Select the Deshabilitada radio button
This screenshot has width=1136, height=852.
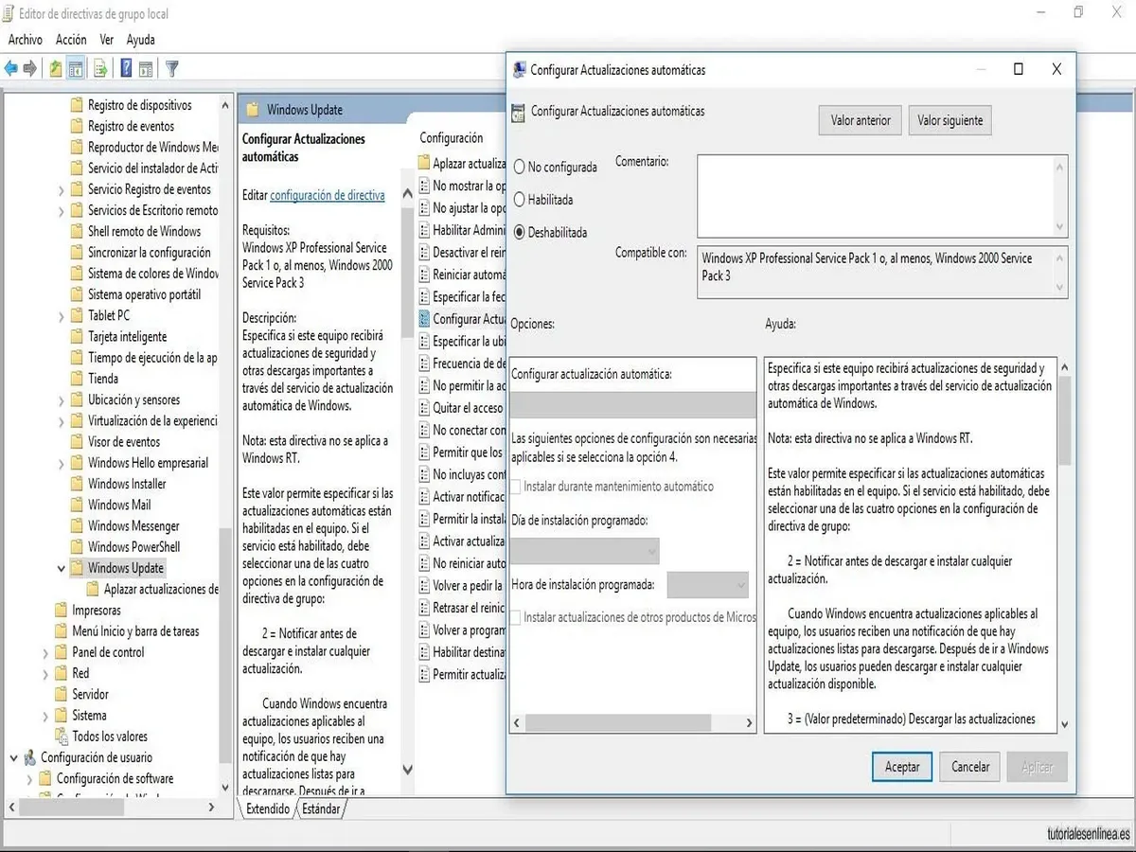click(x=519, y=232)
